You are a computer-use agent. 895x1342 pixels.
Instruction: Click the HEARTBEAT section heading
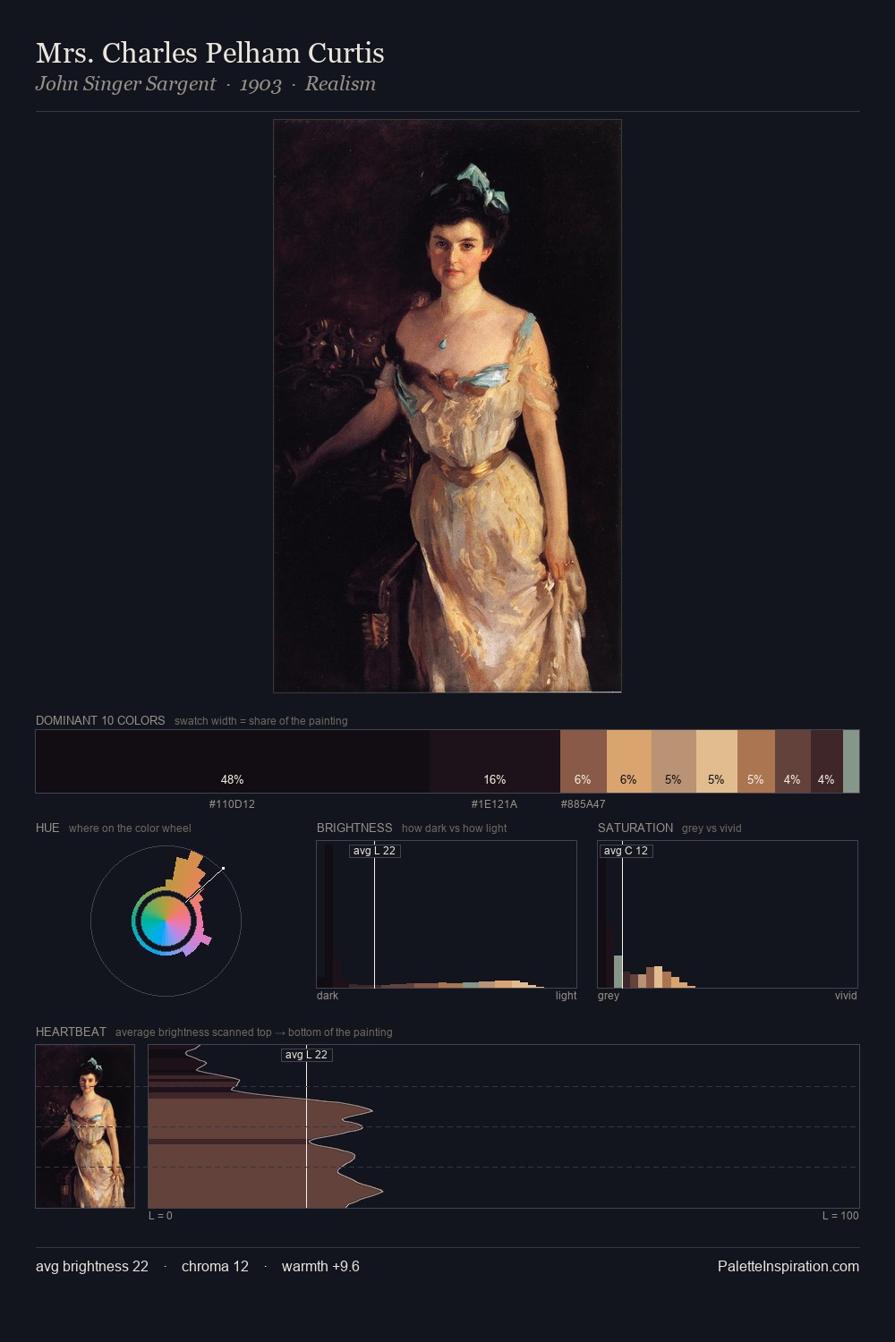click(71, 1032)
